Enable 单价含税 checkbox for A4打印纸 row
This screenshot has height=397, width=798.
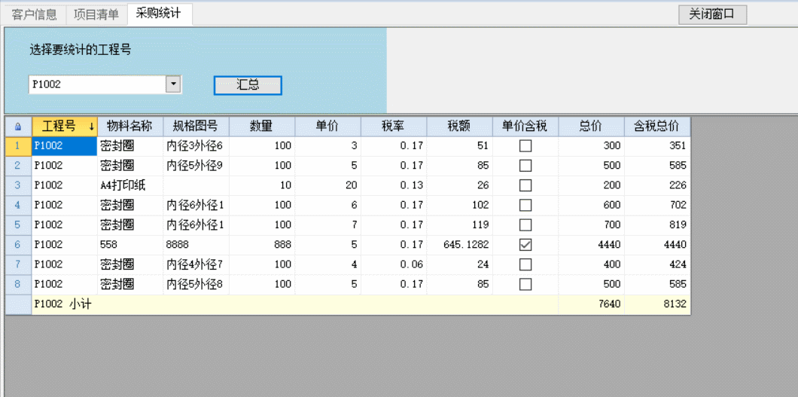[525, 185]
